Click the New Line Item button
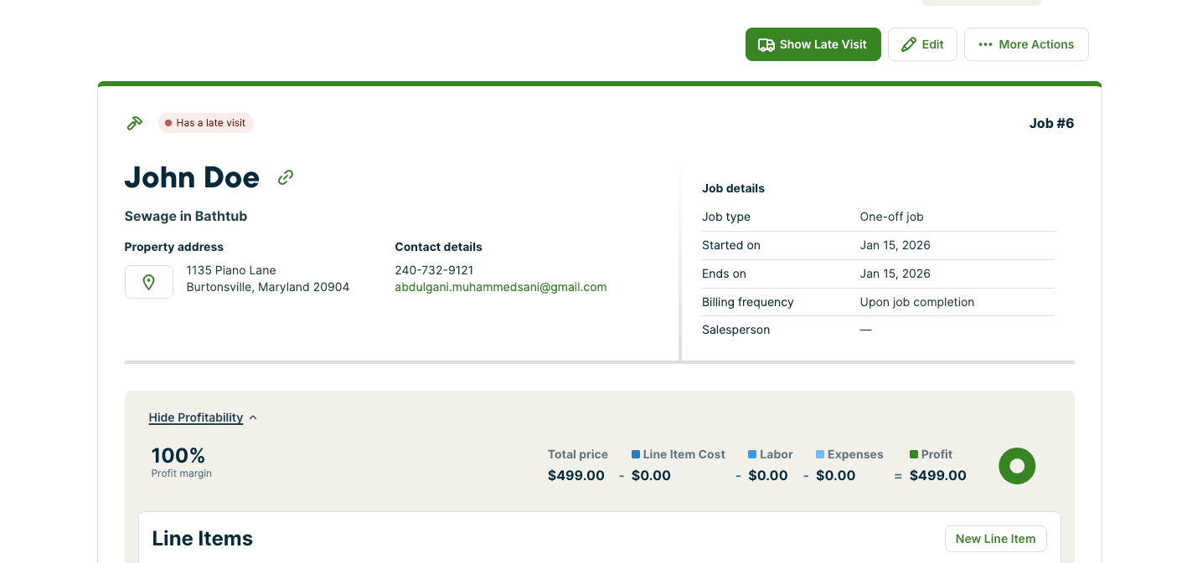Viewport: 1187px width, 563px height. pos(996,539)
